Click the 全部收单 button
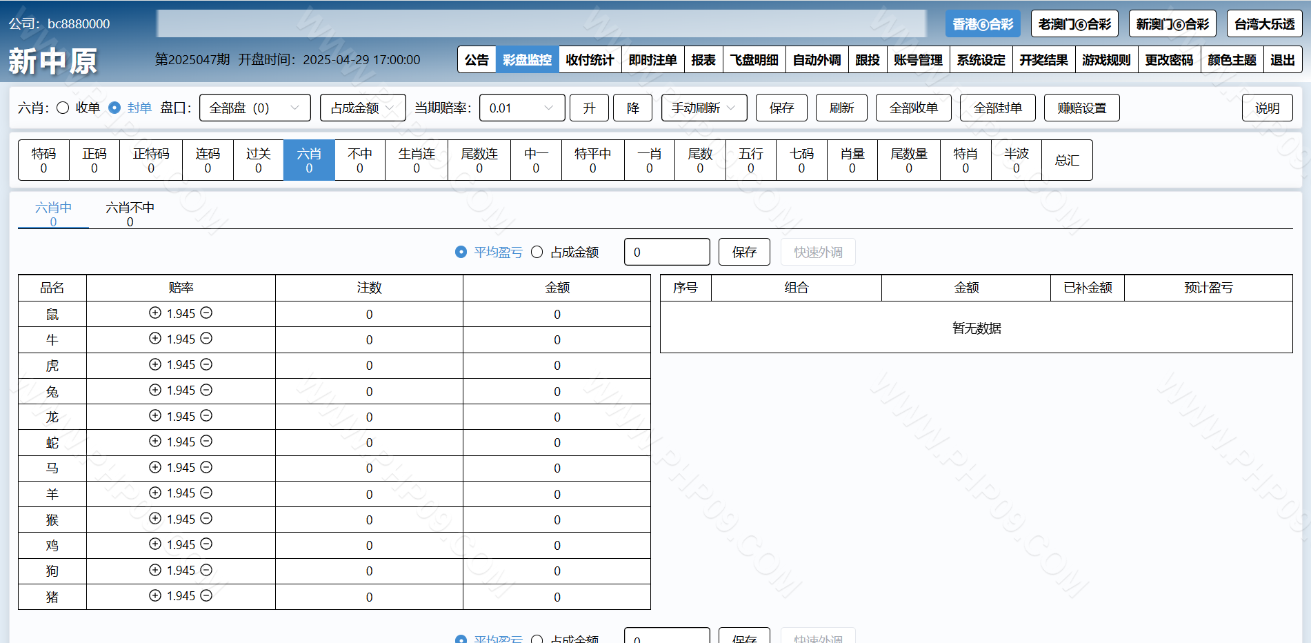 [913, 108]
